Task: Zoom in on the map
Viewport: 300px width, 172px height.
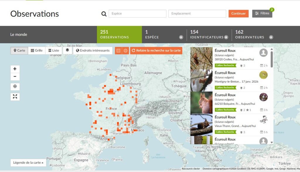Action: [x=15, y=69]
